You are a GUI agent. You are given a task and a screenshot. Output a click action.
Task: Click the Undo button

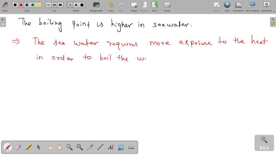click(111, 6)
